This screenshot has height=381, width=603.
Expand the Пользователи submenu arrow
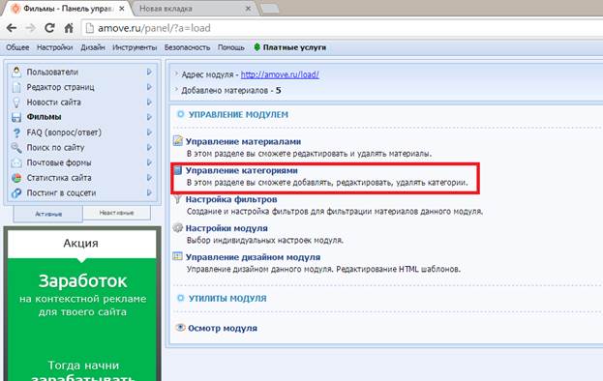[x=149, y=72]
